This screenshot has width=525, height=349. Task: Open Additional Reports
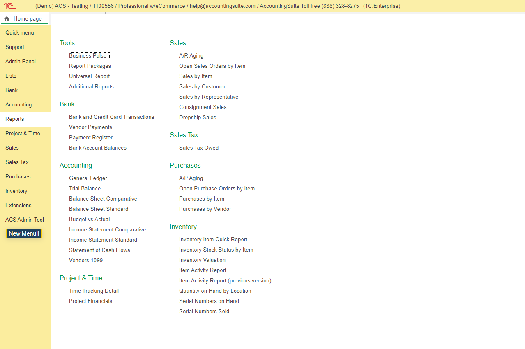91,87
